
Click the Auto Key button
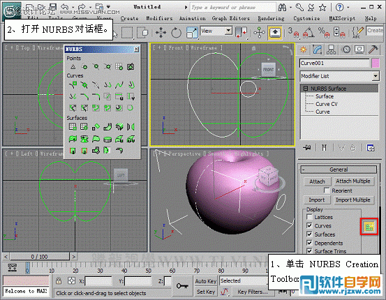pyautogui.click(x=205, y=281)
